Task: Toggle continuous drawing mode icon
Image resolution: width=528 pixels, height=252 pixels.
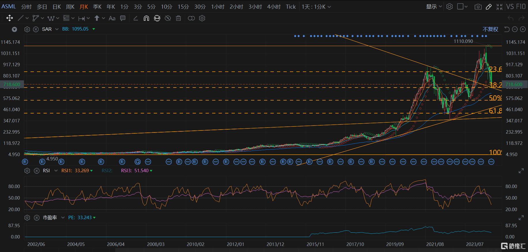Action: click(x=157, y=18)
